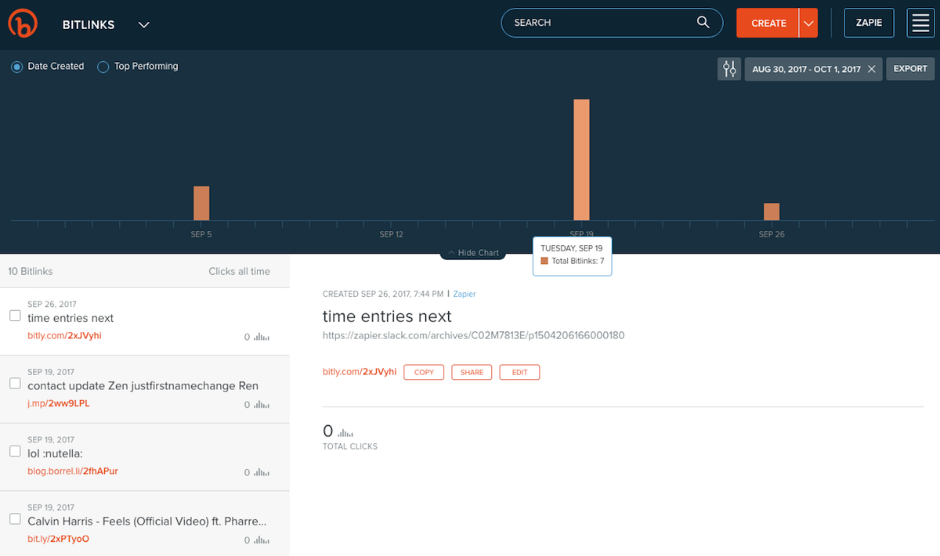Click the search magnifier icon

[703, 23]
